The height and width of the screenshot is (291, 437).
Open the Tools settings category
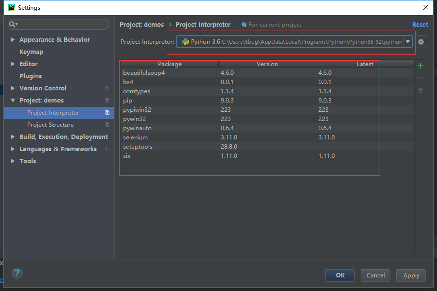[28, 161]
